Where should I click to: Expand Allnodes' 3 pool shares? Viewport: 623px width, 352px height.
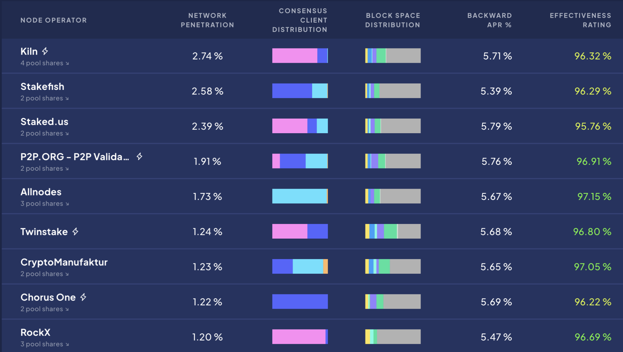(44, 204)
